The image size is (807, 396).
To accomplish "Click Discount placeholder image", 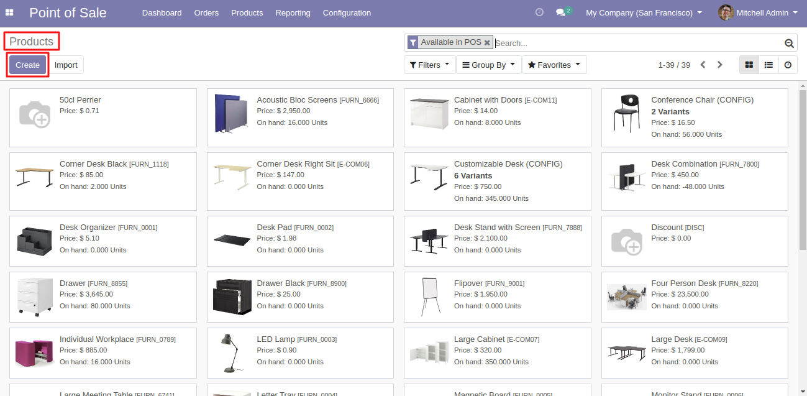I will [x=626, y=241].
